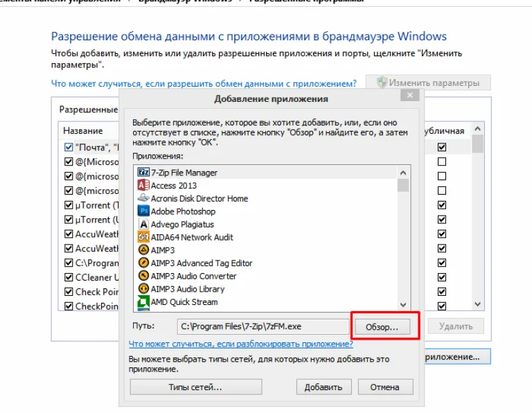Click shield icon on Изменить параметры button
This screenshot has width=532, height=413.
(x=382, y=82)
